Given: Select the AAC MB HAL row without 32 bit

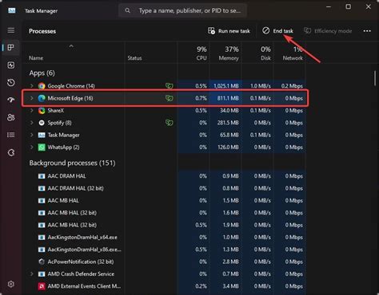Looking at the screenshot, I should click(x=165, y=200).
